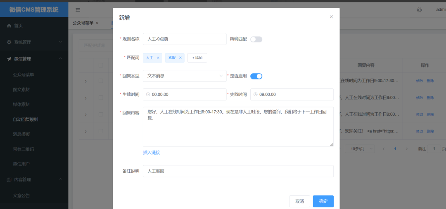The image size is (446, 209).
Task: Expand the 系统管理 sidebar menu
Action: 34,42
